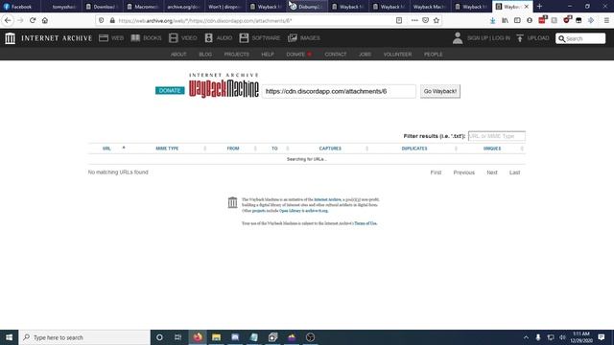The image size is (614, 345).
Task: Open the Audio section of Internet Archive
Action: click(219, 38)
